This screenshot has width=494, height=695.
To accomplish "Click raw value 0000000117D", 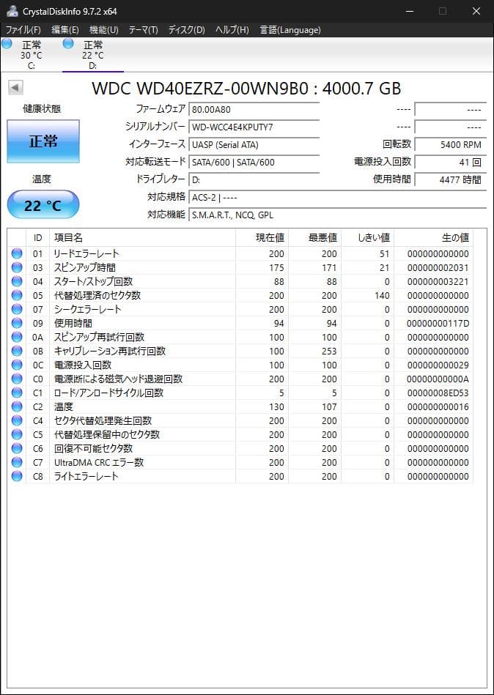I will tap(438, 323).
